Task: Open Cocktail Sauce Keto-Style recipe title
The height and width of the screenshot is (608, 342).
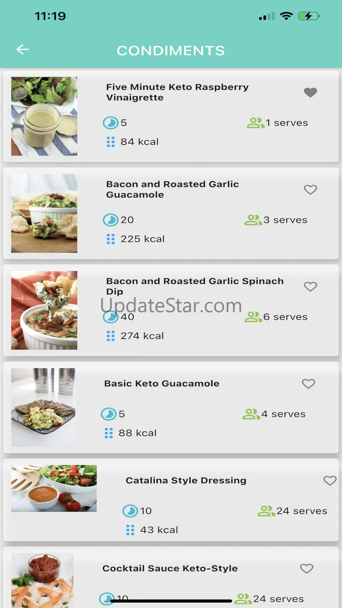Action: [x=170, y=569]
